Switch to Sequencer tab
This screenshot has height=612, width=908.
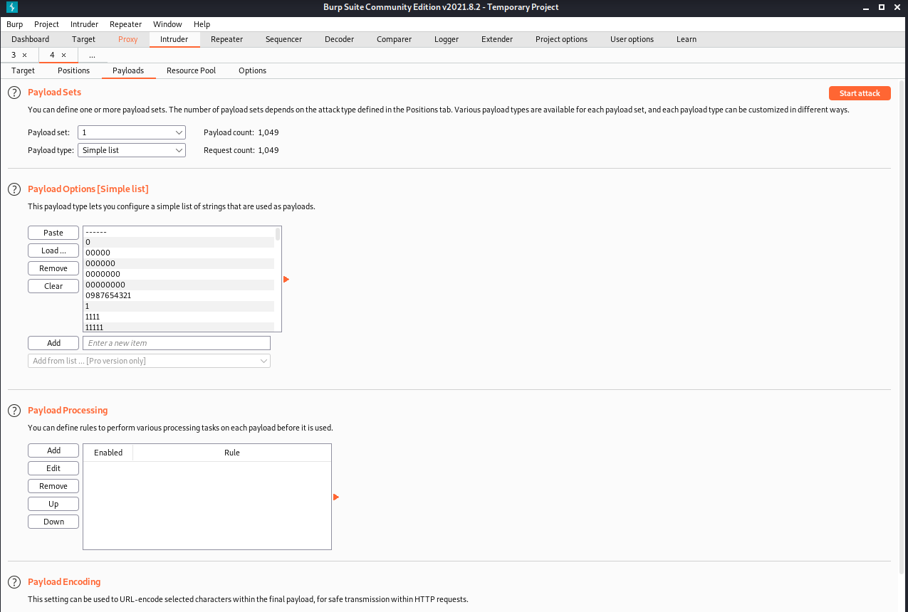(x=284, y=39)
